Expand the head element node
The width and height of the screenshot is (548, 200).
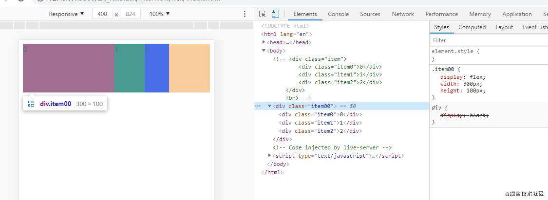click(264, 42)
